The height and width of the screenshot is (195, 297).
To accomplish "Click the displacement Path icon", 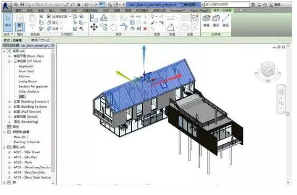I will point(226,20).
